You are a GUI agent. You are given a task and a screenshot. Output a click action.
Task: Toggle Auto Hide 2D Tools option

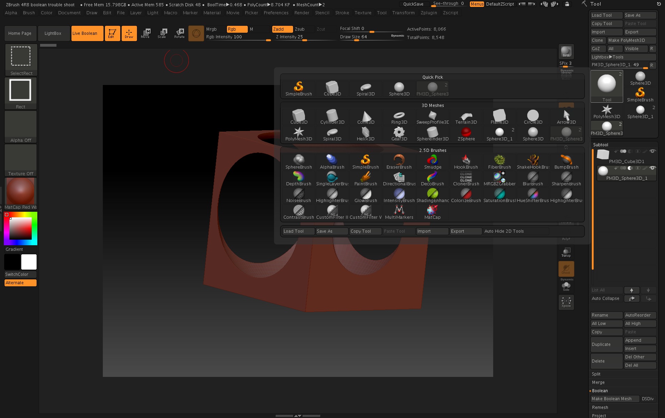coord(516,231)
